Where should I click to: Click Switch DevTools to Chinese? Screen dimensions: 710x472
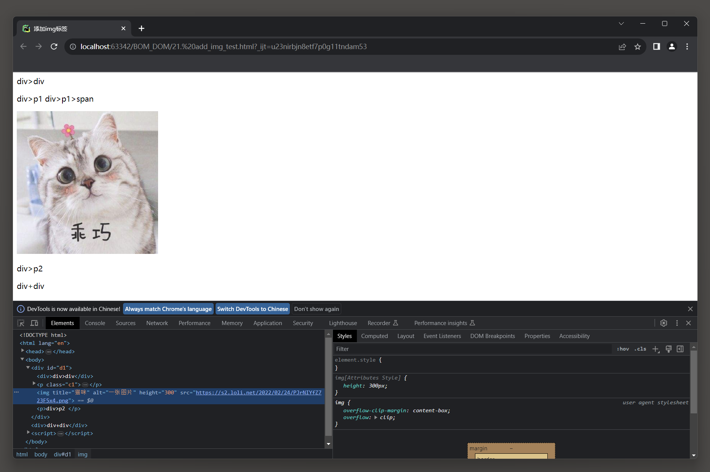tap(253, 309)
